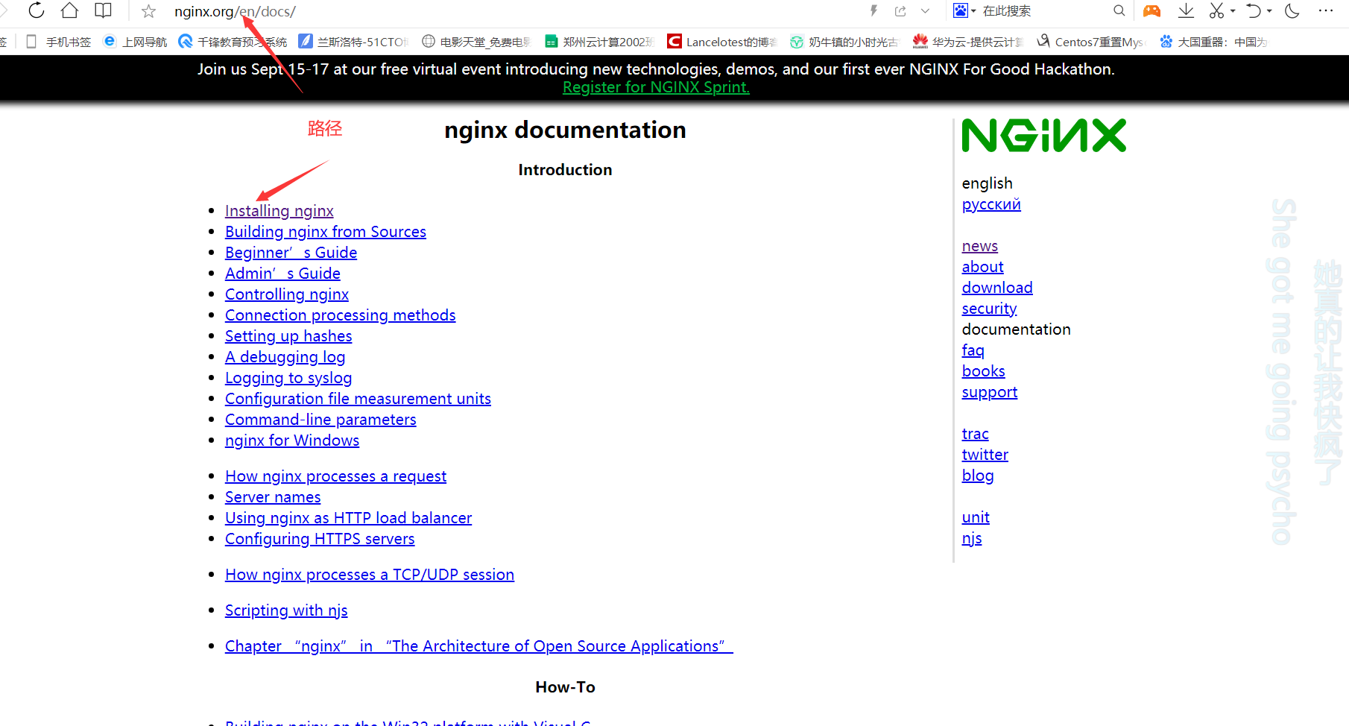Open the 奶牛镇的小时光 bookmark

click(844, 42)
